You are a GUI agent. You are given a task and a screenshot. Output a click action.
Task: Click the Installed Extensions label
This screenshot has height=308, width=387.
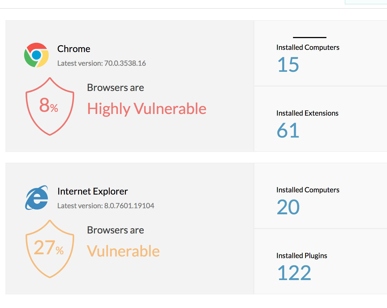[307, 113]
